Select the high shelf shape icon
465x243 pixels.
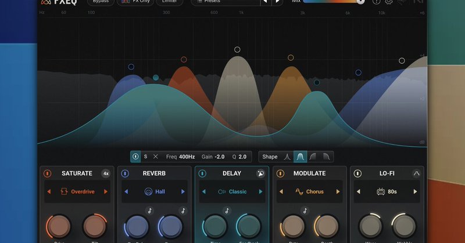tap(326, 157)
